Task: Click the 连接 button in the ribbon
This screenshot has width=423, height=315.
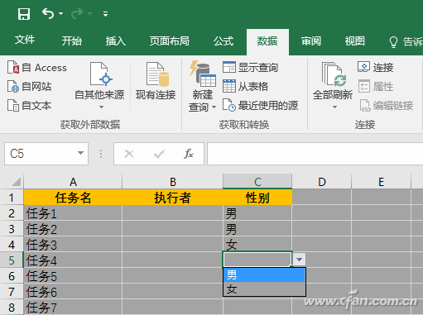Action: click(375, 67)
